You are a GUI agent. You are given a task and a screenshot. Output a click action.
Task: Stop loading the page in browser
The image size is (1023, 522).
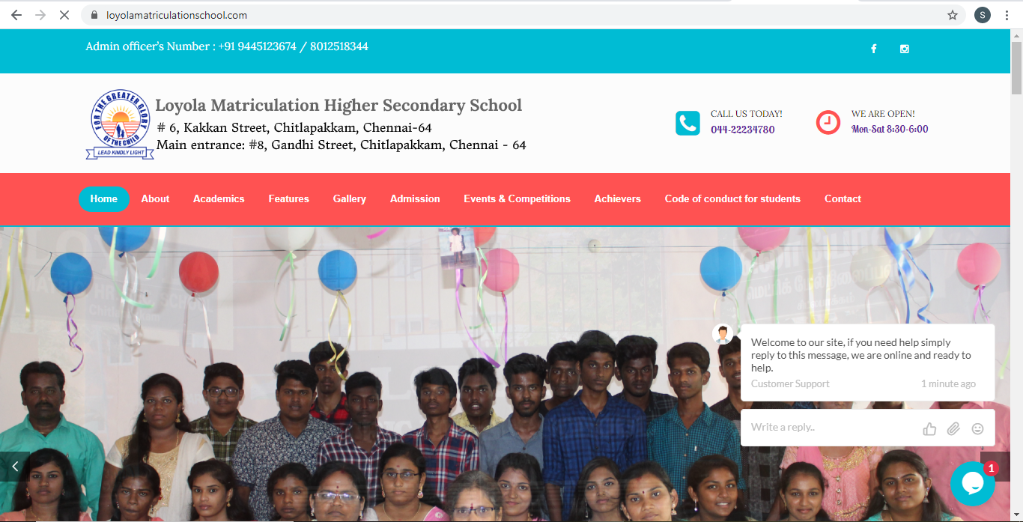pyautogui.click(x=65, y=15)
